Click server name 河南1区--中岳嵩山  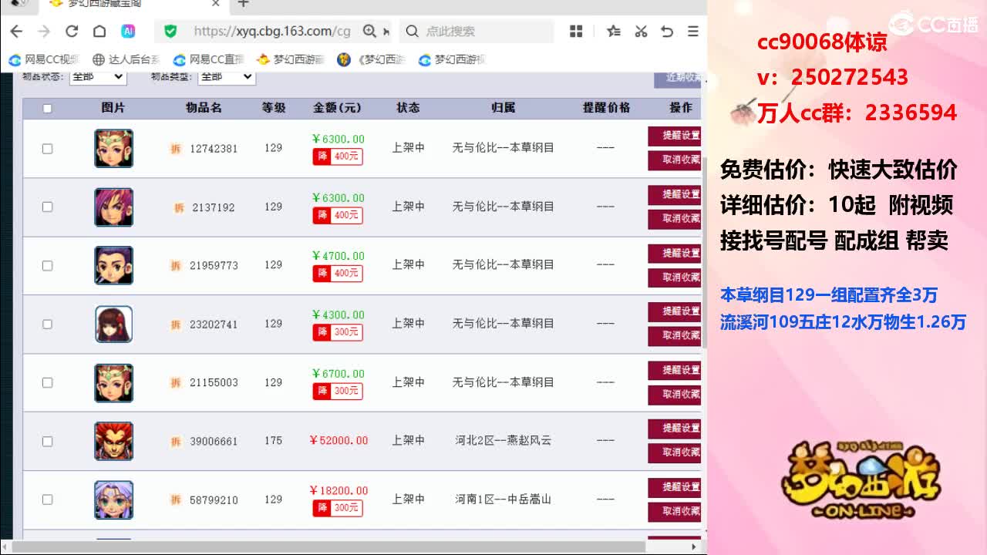point(504,499)
